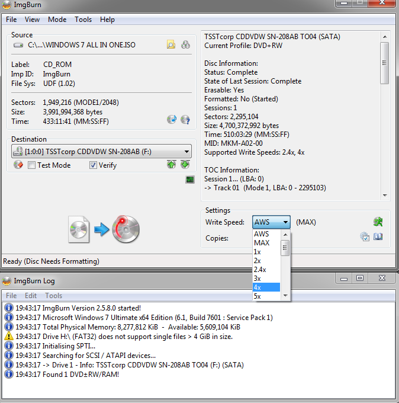399x403 pixels.
Task: Open the Mode menu
Action: click(57, 20)
